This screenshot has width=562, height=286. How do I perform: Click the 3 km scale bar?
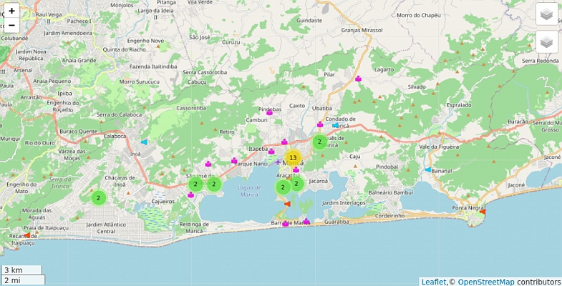(21, 270)
